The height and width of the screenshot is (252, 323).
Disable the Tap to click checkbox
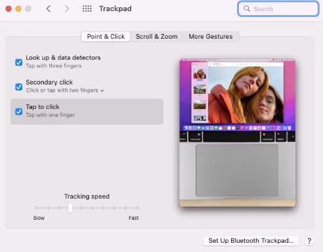coord(19,112)
